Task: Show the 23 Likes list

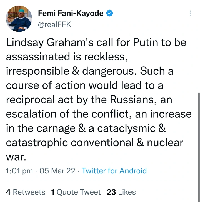Action: click(121, 192)
